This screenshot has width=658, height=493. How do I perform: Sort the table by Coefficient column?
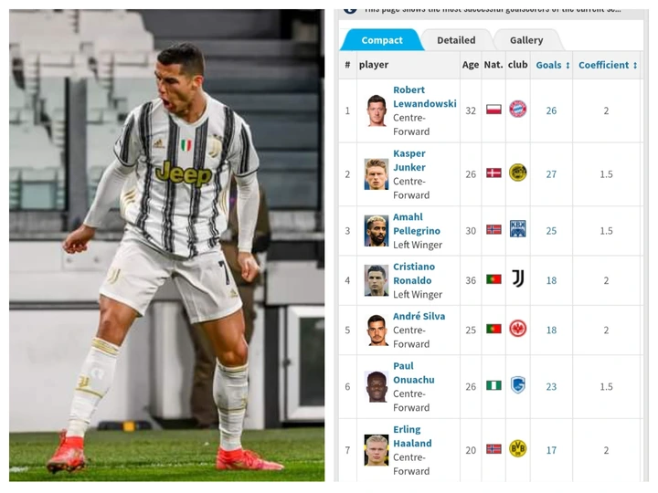(608, 65)
